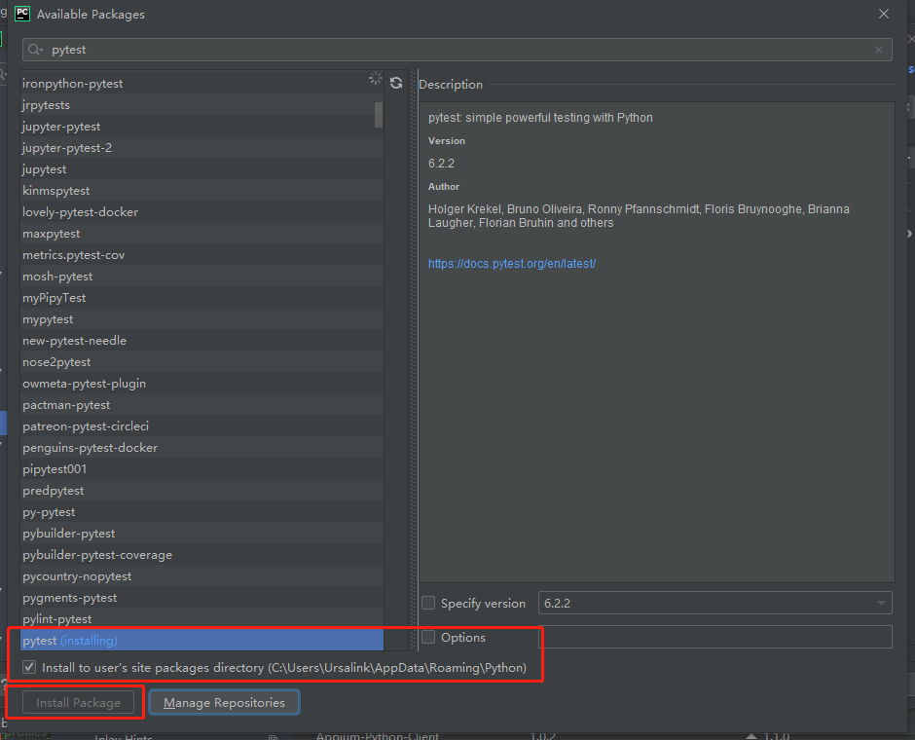Viewport: 915px width, 740px height.
Task: Focus the package search field
Action: pos(457,50)
